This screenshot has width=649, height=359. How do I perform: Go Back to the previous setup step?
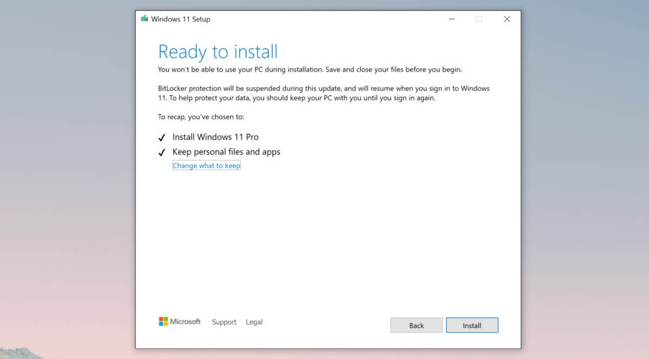tap(416, 325)
